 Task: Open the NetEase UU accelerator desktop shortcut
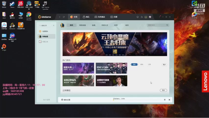coord(29,5)
